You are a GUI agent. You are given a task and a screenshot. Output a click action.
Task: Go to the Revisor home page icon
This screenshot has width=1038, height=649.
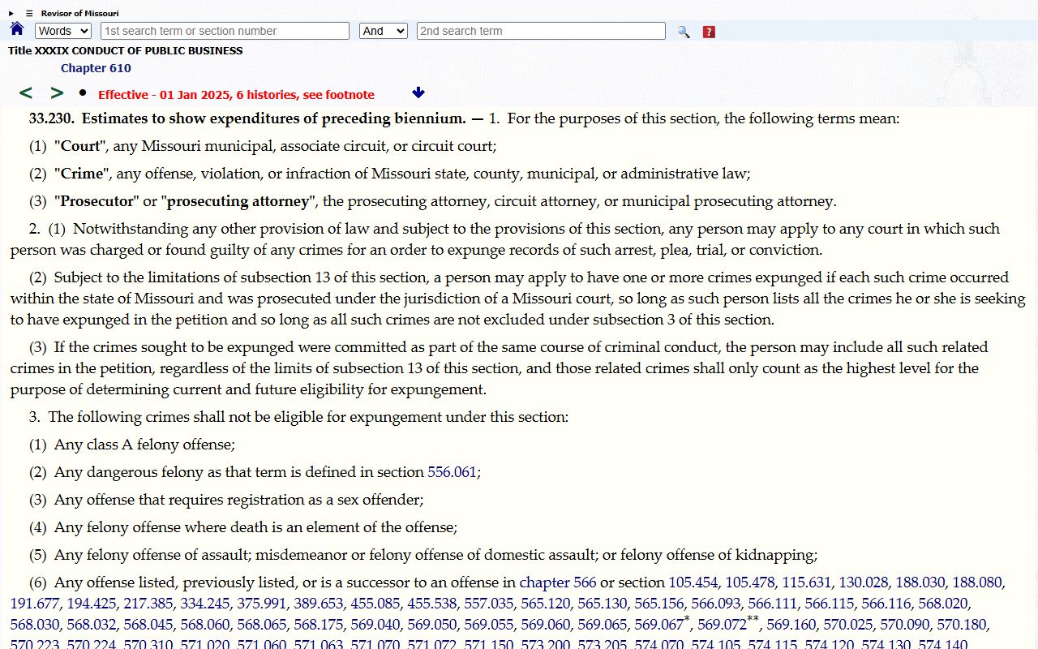click(x=17, y=29)
